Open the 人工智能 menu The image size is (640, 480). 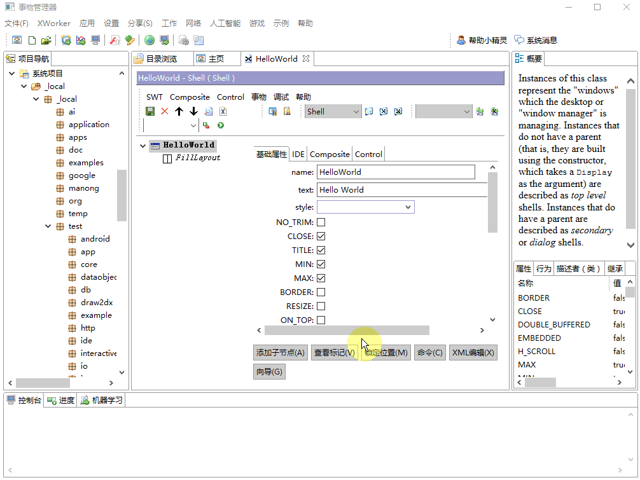pos(225,24)
